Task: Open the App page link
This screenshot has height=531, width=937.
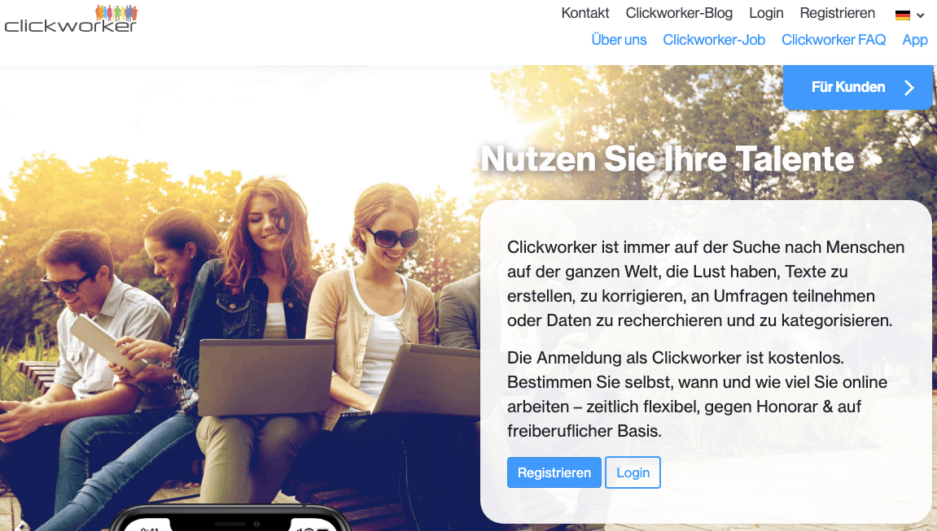Action: [915, 40]
